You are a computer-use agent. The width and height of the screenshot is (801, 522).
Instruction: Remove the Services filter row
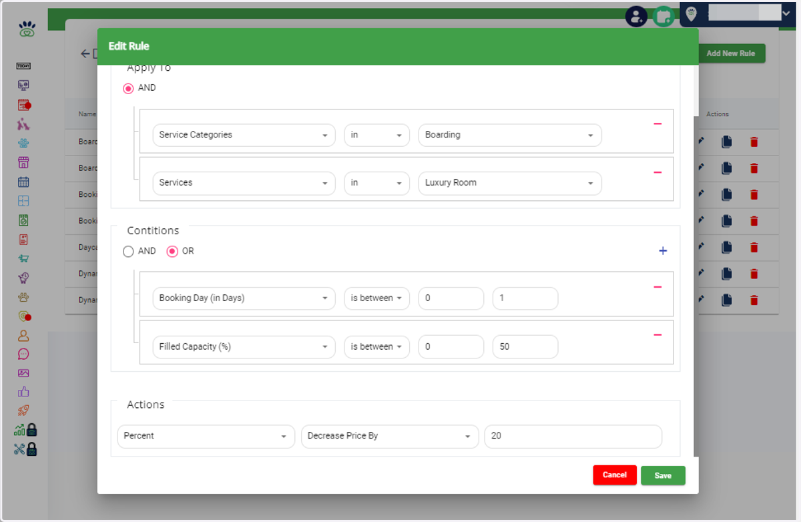click(x=657, y=172)
